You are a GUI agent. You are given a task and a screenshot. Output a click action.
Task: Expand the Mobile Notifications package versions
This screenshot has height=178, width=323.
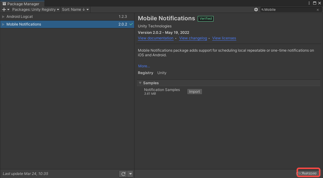(x=3, y=24)
